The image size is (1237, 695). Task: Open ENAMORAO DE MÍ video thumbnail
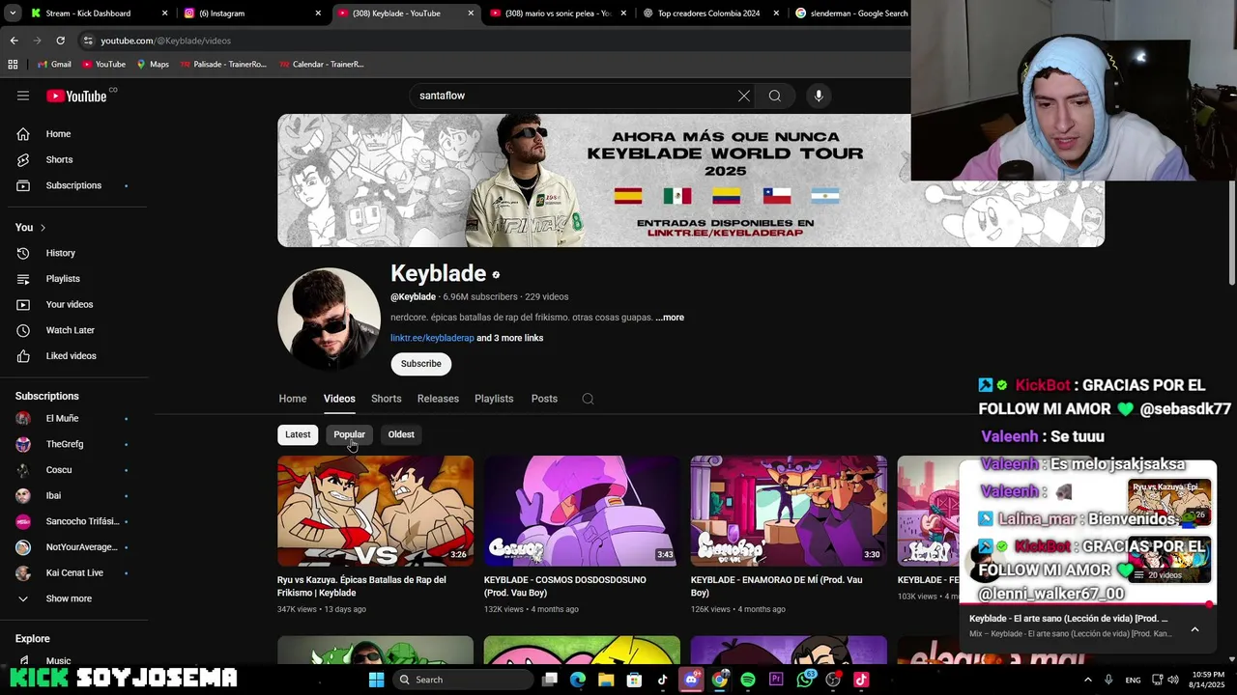789,511
